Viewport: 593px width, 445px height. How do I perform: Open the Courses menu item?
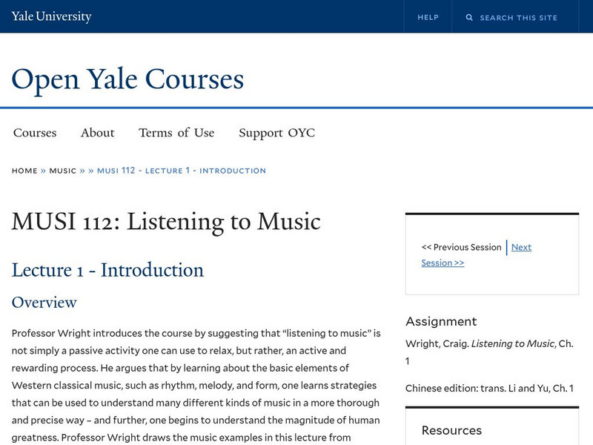coord(35,133)
